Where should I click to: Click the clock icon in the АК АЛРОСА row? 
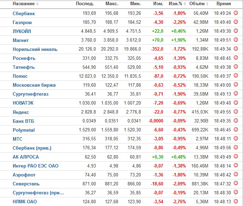coord(236,156)
